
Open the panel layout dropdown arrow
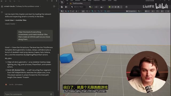pyautogui.click(x=56, y=6)
